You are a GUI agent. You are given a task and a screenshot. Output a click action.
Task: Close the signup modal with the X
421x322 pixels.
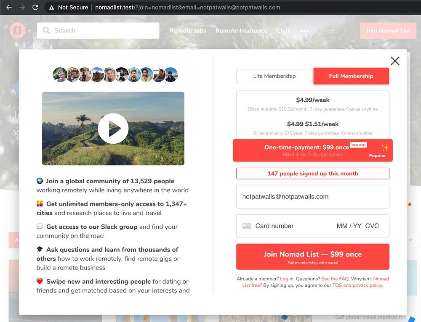395,61
